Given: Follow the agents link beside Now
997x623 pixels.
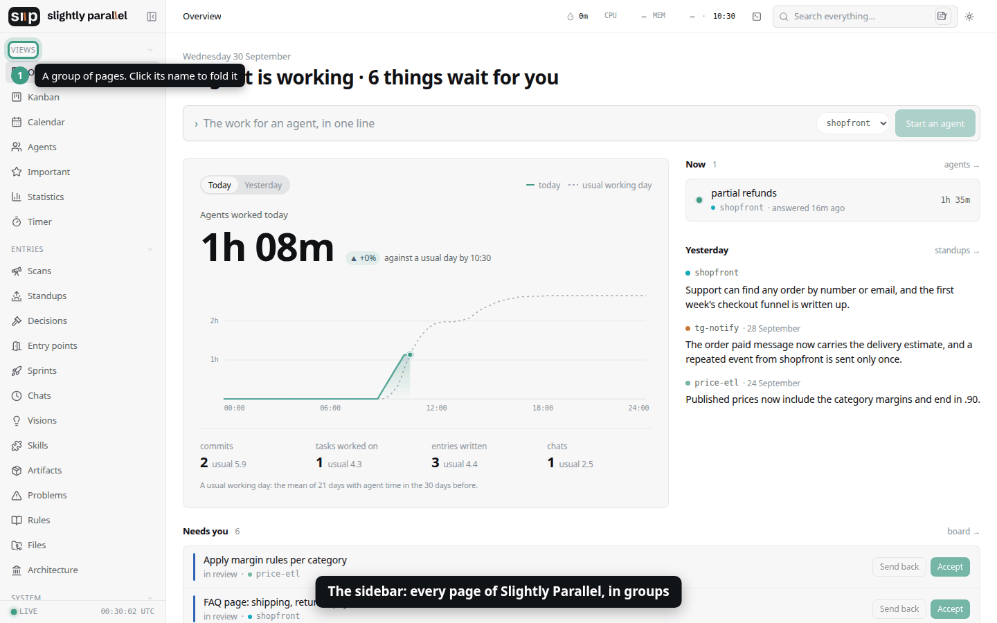Looking at the screenshot, I should [x=961, y=165].
